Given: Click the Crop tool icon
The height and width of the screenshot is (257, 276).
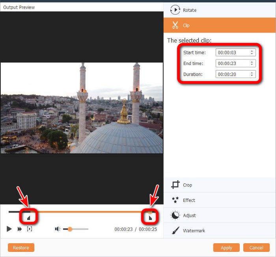Looking at the screenshot, I should pyautogui.click(x=175, y=185).
